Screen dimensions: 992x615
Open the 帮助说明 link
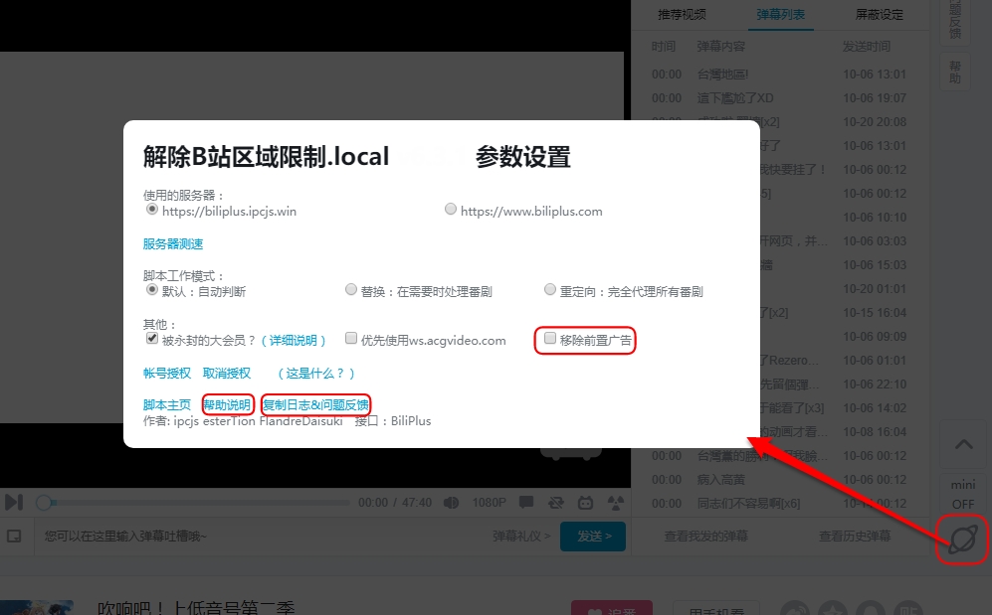click(226, 405)
